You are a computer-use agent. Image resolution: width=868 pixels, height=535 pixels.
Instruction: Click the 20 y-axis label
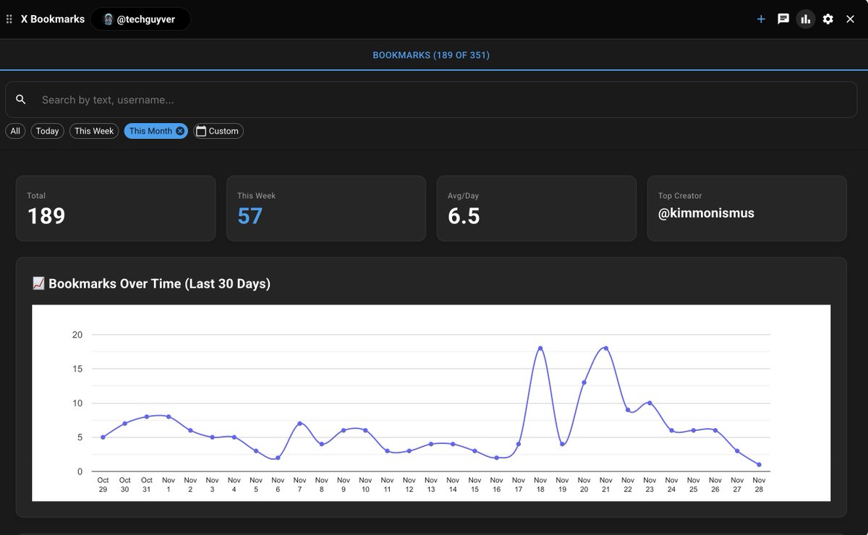(x=77, y=335)
